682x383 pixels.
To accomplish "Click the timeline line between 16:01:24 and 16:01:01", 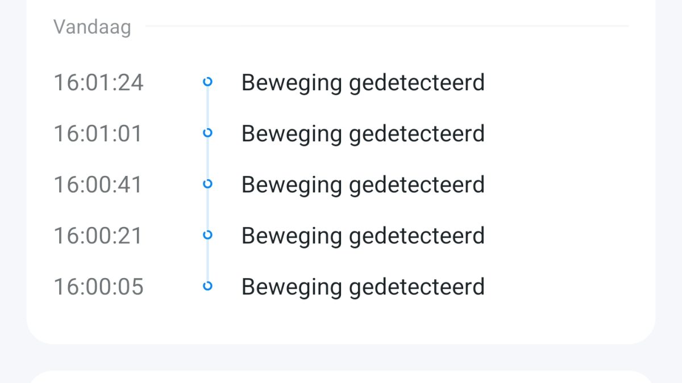I will pos(207,107).
